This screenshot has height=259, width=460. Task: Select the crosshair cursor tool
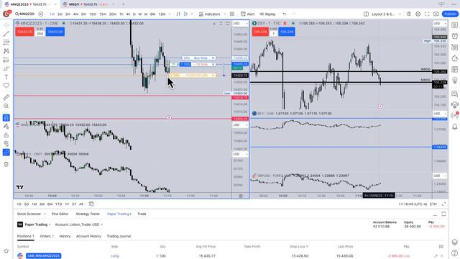[x=6, y=25]
